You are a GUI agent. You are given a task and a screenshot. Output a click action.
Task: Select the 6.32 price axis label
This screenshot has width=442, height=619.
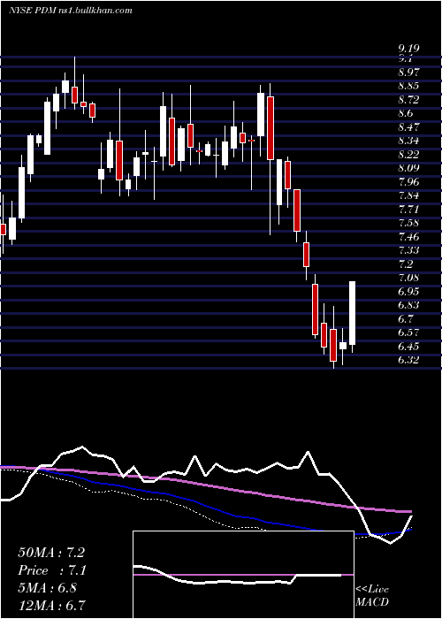click(408, 360)
